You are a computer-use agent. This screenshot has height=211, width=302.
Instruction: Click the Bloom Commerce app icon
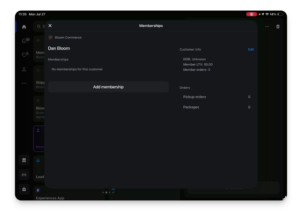tap(50, 38)
